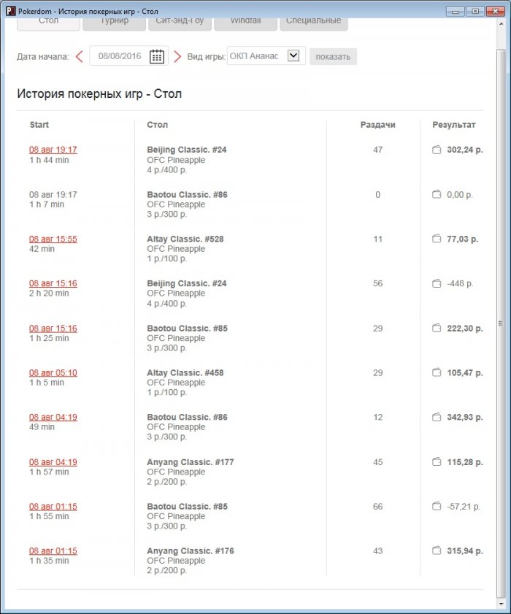Viewport: 511px width, 614px height.
Task: Click hands count 66
Action: pos(377,507)
